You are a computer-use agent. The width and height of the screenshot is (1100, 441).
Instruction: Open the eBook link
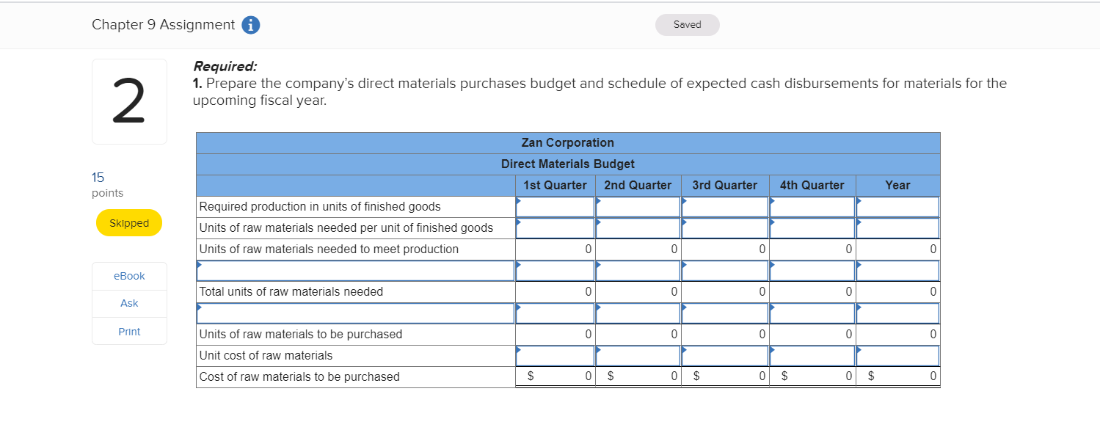[129, 276]
